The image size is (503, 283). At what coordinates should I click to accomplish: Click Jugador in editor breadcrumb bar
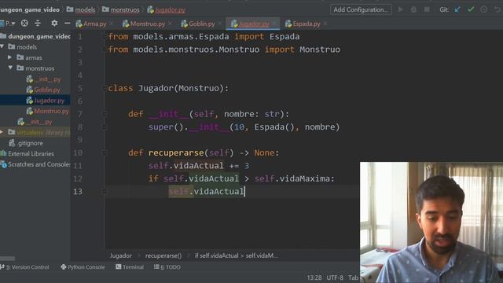tap(120, 255)
